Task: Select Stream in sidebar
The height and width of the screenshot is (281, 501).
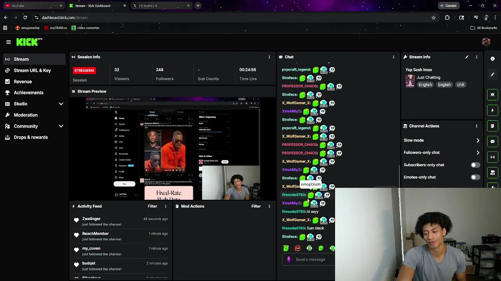Action: point(34,59)
